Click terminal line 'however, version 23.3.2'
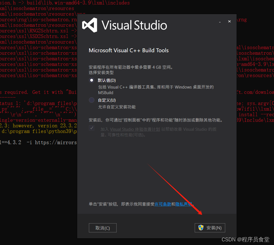Screen dimensions: 274x245 38,126
